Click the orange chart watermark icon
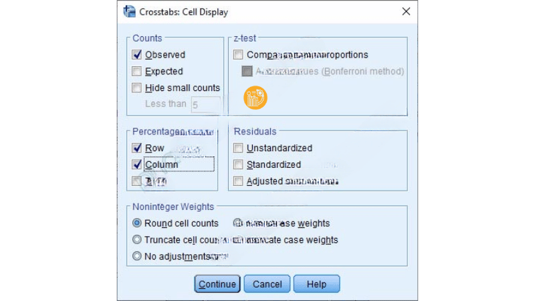This screenshot has height=301, width=535. pyautogui.click(x=255, y=98)
